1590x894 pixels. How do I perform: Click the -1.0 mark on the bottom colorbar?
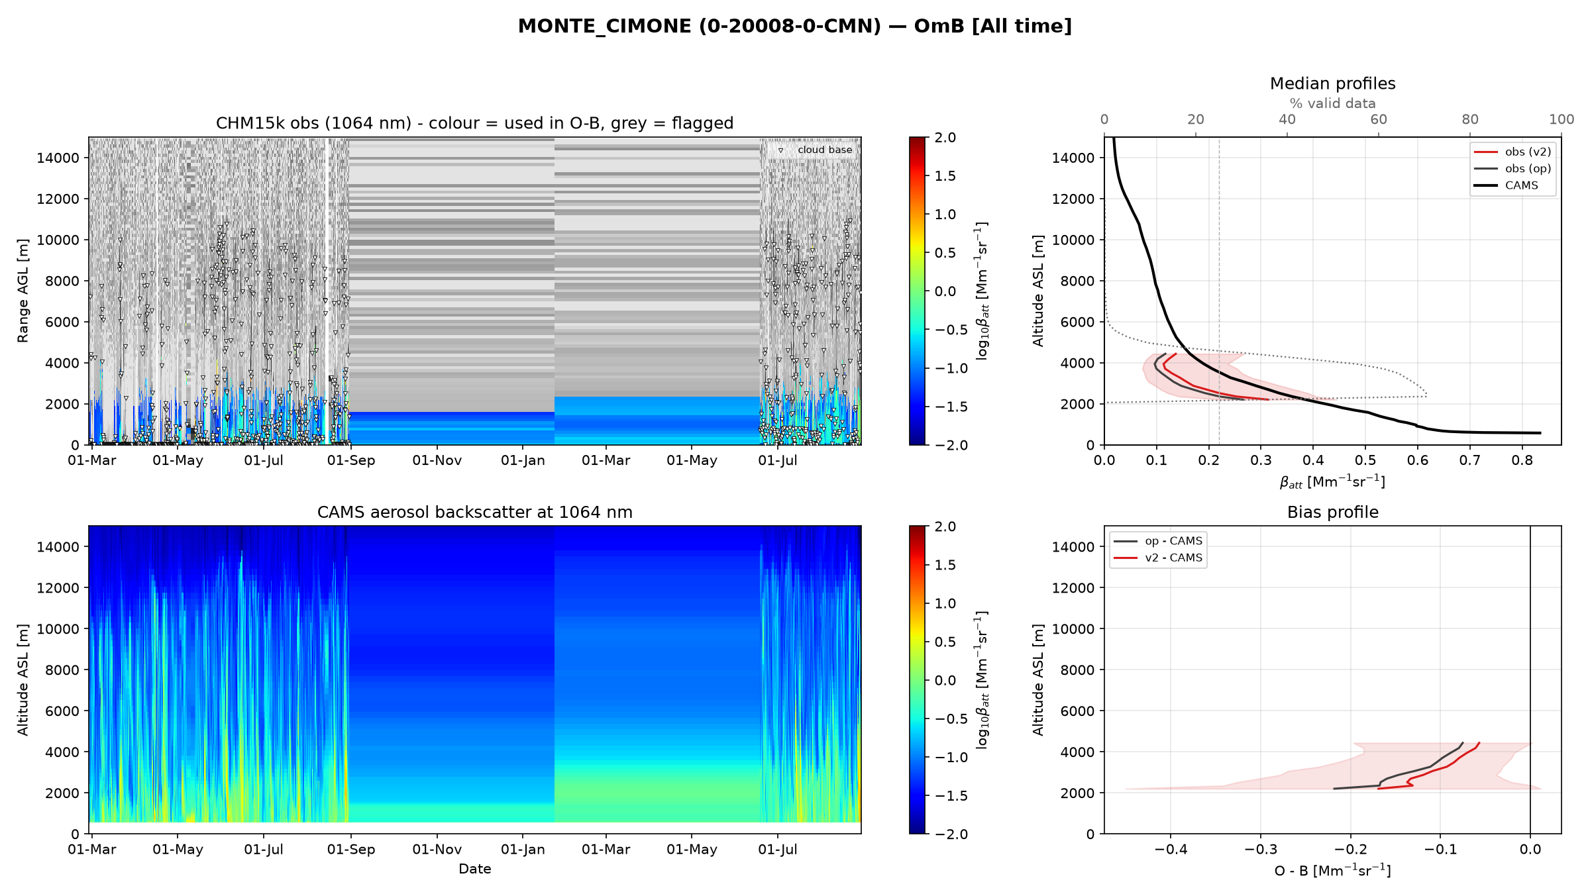[950, 757]
